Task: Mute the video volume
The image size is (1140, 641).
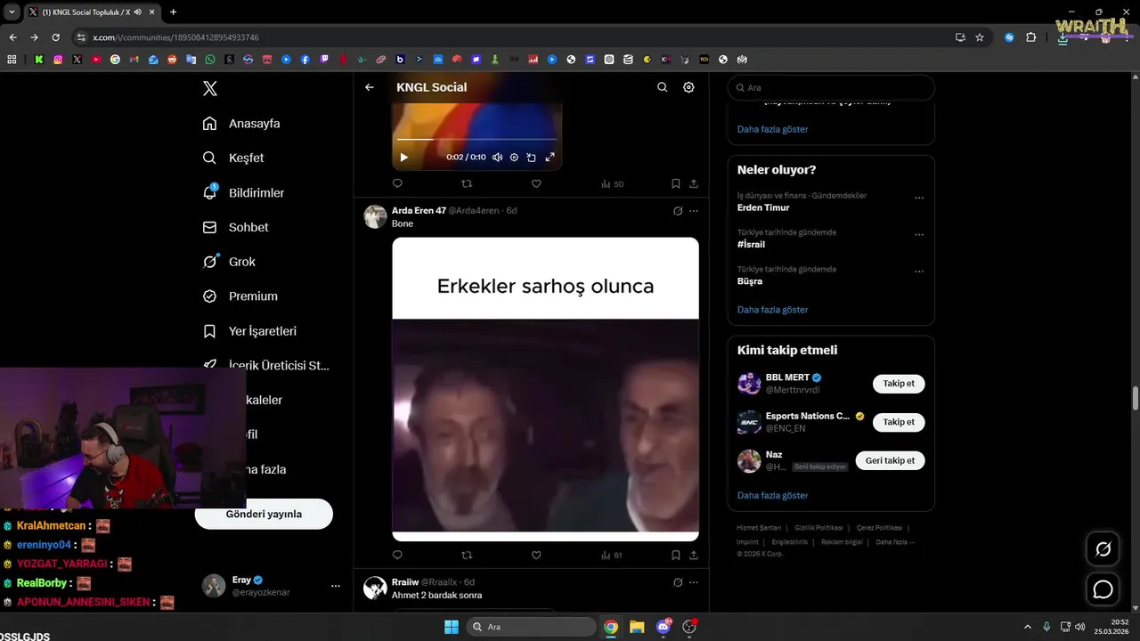Action: (x=497, y=158)
